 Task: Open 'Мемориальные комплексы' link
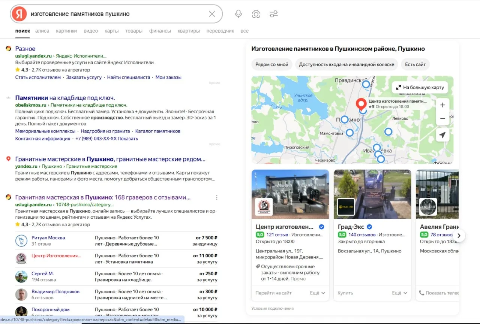[x=45, y=131]
